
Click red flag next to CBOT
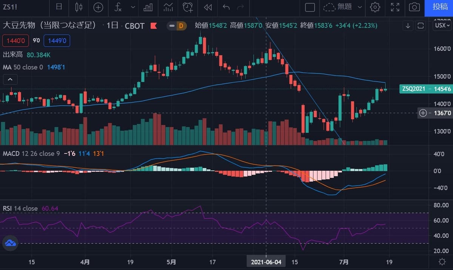point(154,26)
